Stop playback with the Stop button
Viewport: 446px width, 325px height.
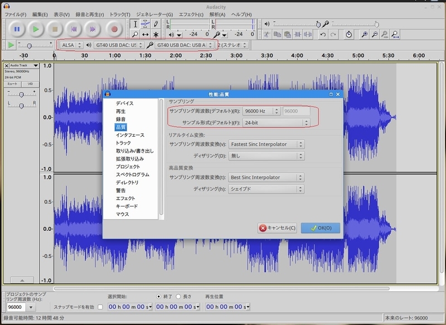point(55,29)
